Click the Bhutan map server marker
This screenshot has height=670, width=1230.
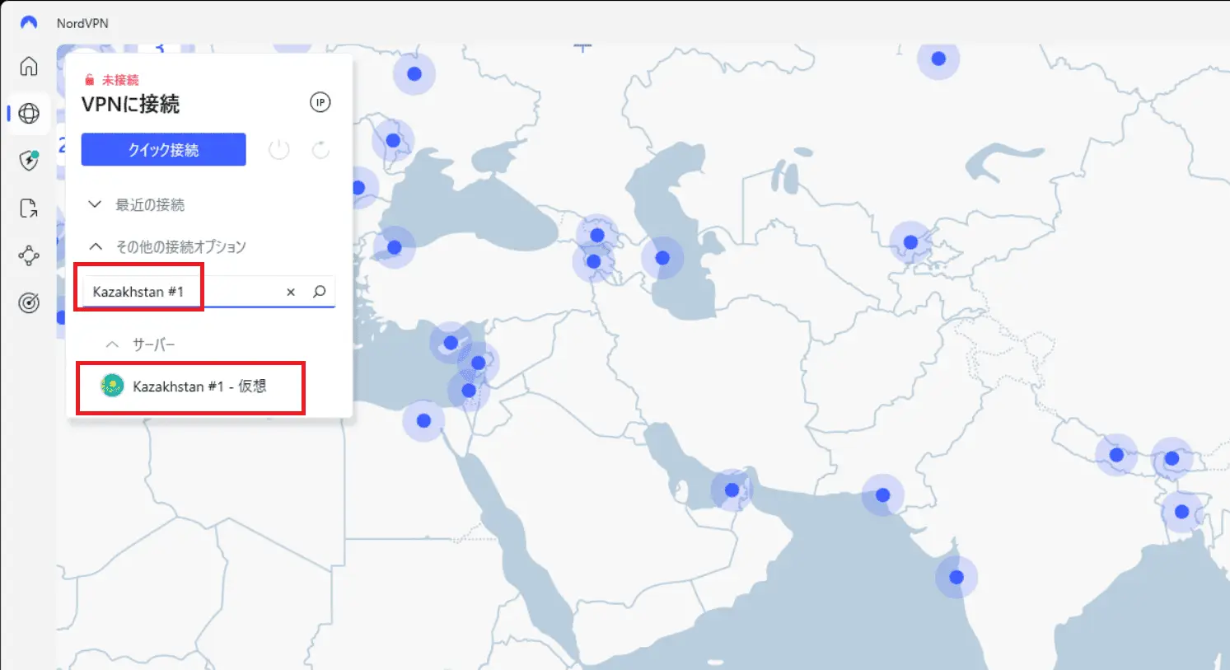click(x=1172, y=459)
